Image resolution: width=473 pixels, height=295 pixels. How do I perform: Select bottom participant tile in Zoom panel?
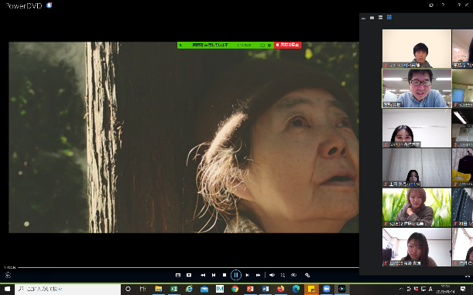pos(416,247)
